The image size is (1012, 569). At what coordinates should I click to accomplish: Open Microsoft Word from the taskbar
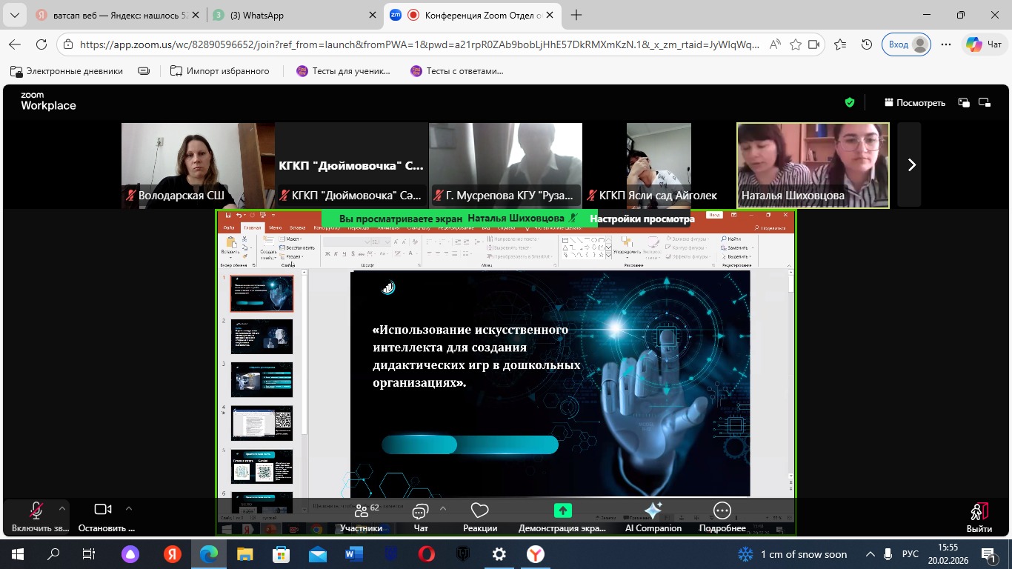(353, 554)
